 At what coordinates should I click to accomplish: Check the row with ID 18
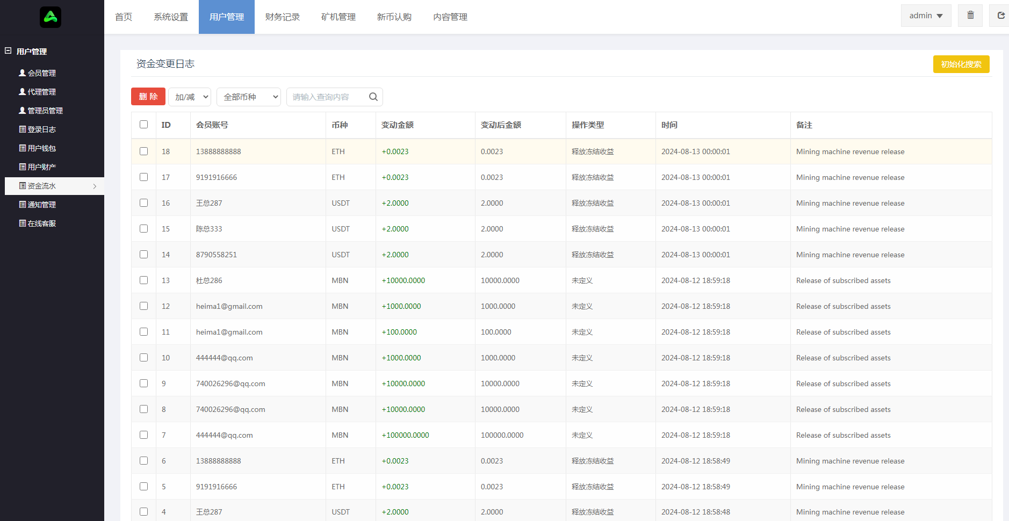pos(143,151)
